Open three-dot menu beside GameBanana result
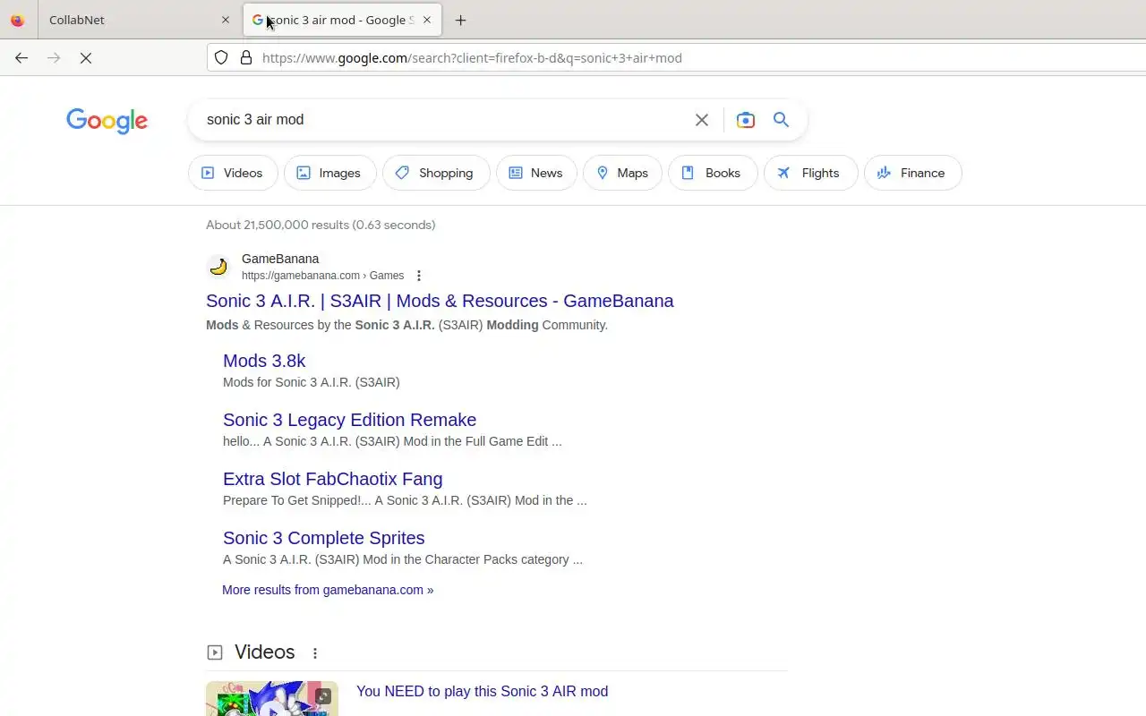The width and height of the screenshot is (1146, 716). point(418,276)
